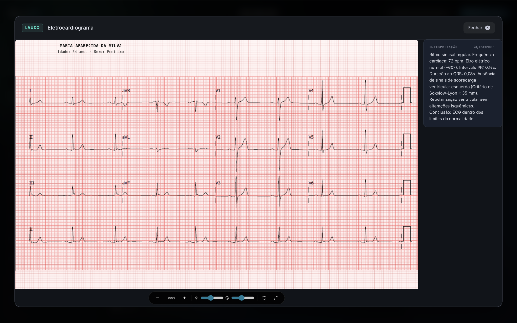
Task: Click the LAUDO badge
Action: (x=32, y=28)
